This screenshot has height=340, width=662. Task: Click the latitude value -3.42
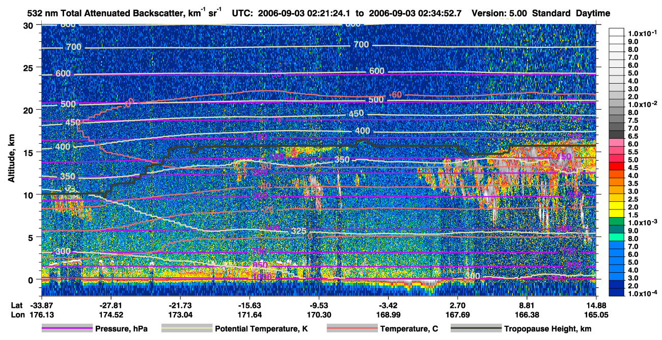coord(389,306)
